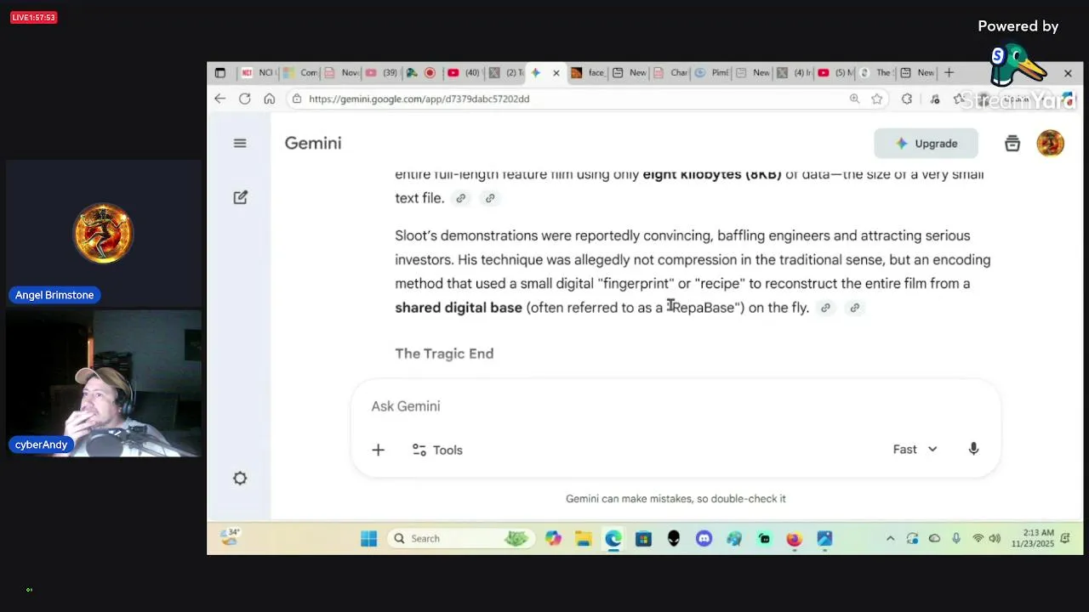Open Gemini settings gear in sidebar
1089x612 pixels.
240,479
